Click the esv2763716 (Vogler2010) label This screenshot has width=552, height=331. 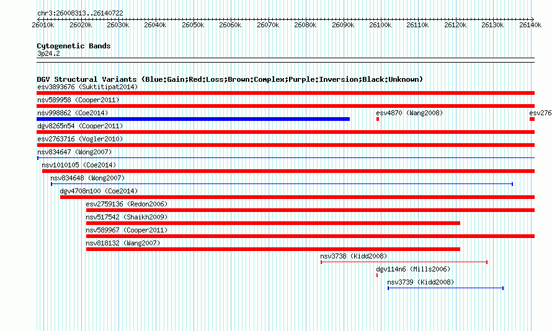coord(80,139)
